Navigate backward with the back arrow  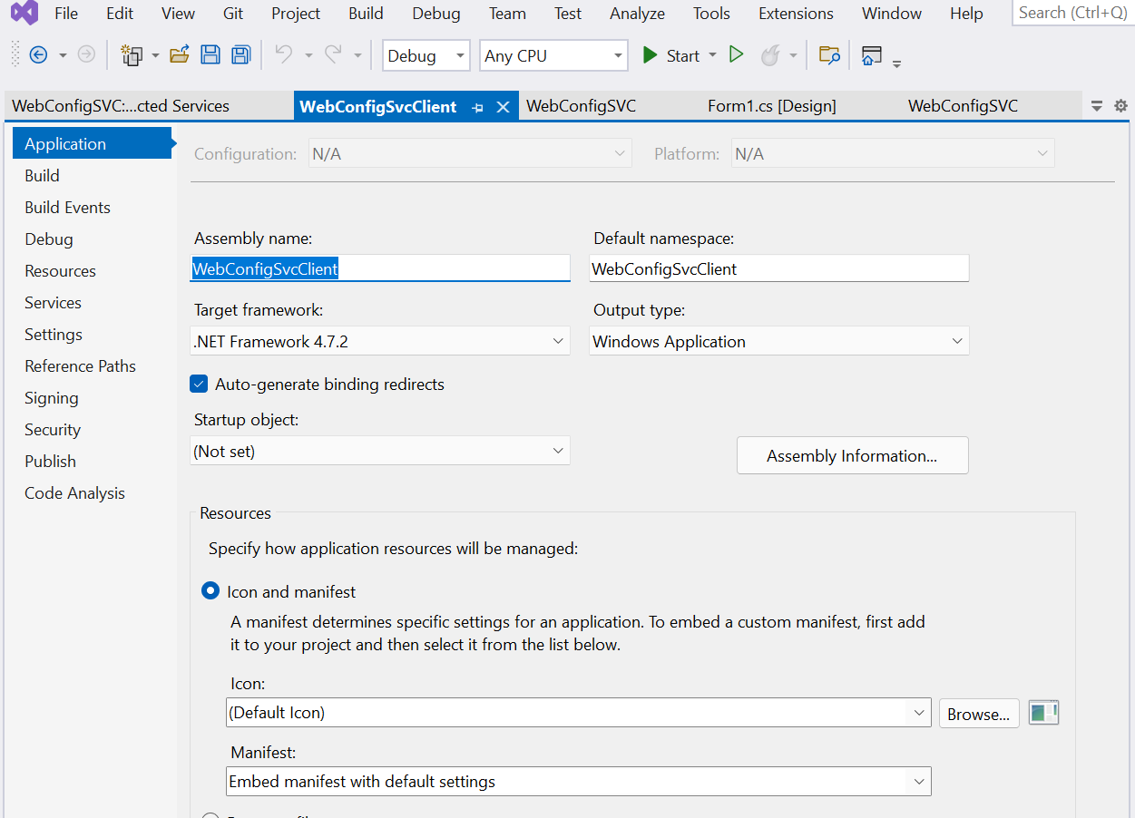pos(38,55)
